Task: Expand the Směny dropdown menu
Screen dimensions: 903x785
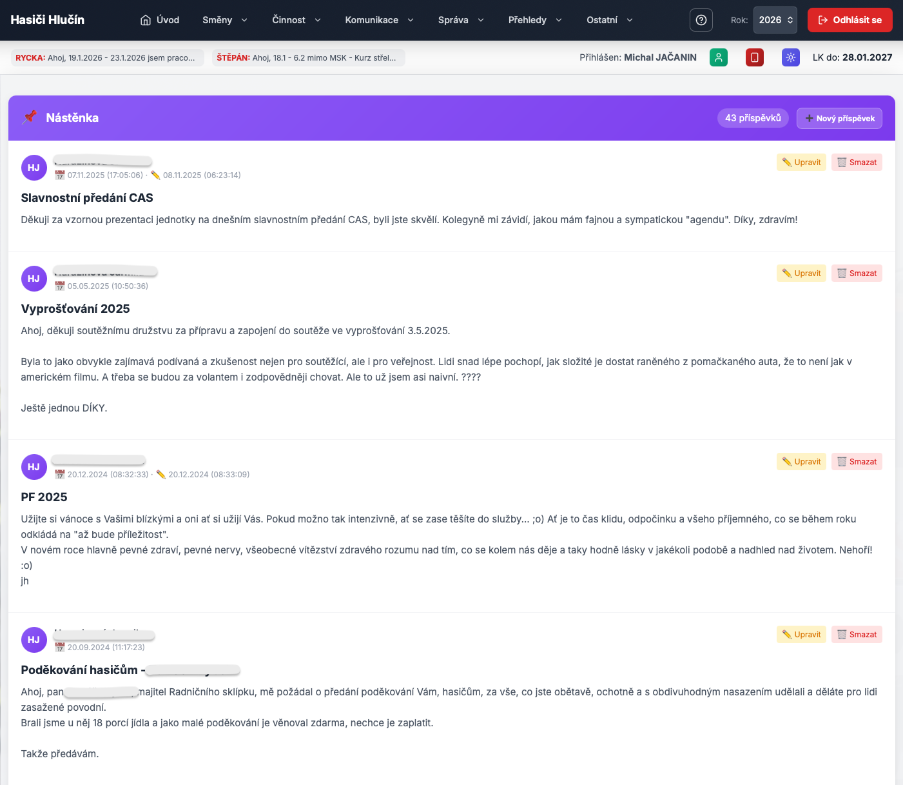Action: [x=224, y=20]
